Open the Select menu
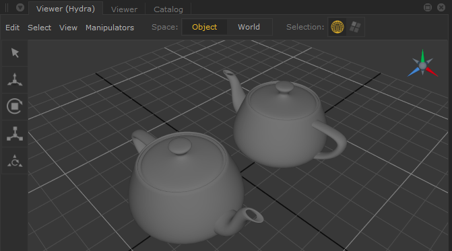 pos(39,28)
